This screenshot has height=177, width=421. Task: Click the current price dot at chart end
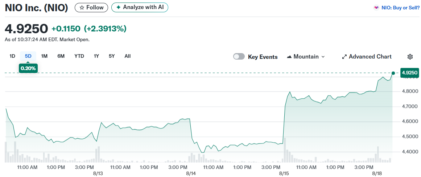[393, 73]
